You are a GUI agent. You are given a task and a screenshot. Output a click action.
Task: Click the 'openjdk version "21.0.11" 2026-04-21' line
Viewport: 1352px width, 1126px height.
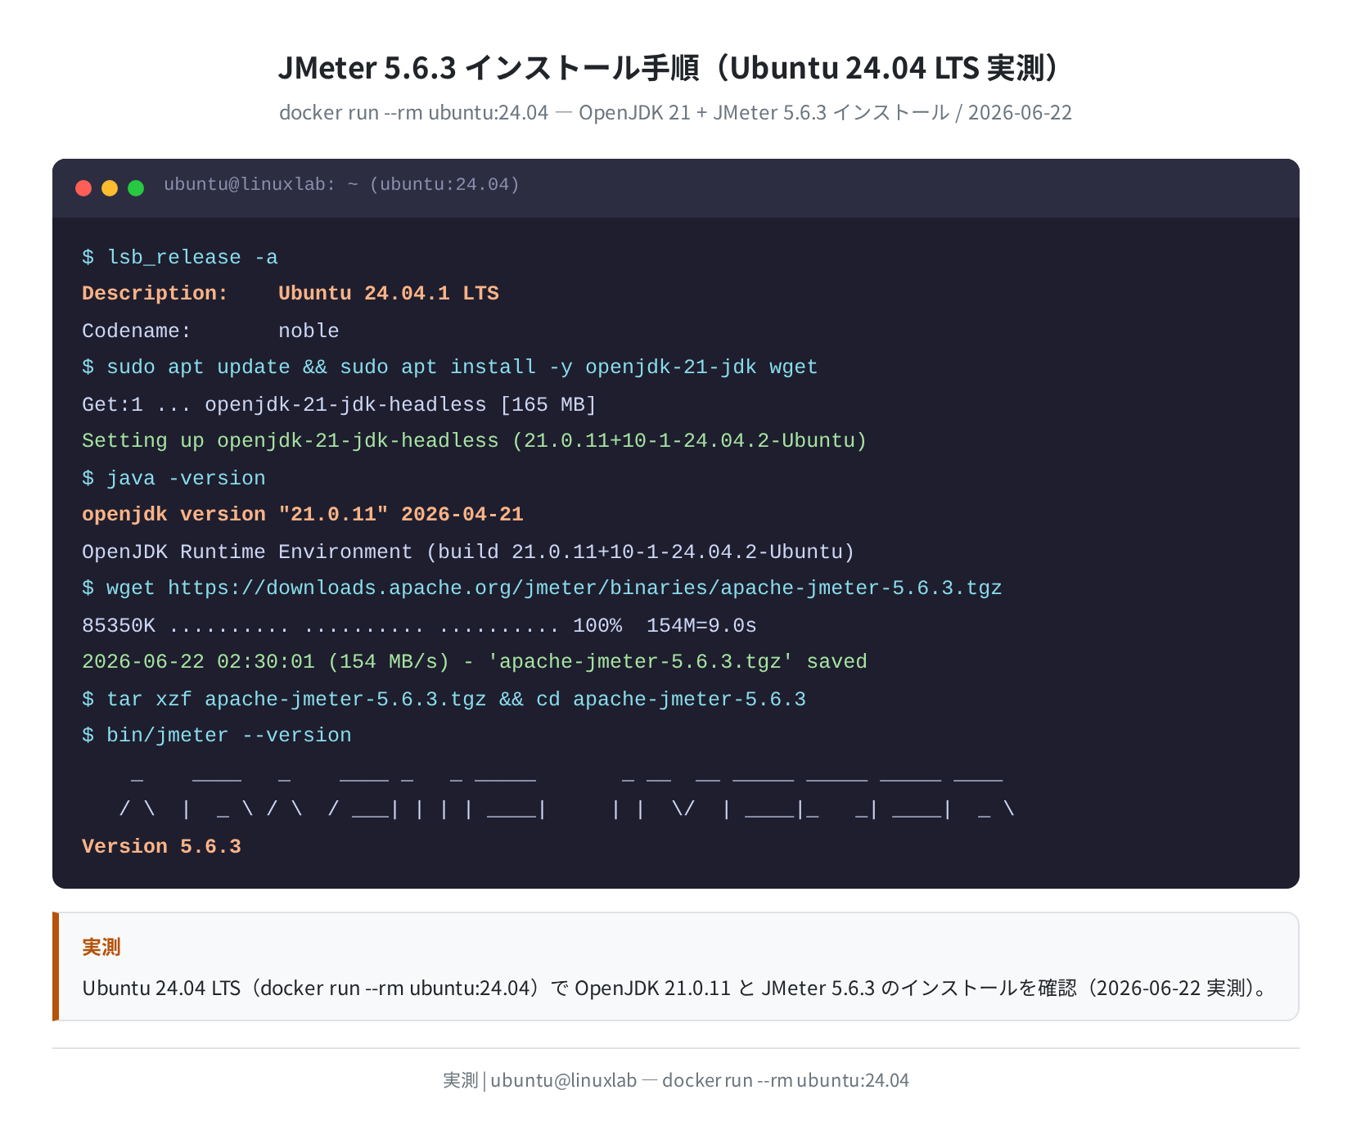click(303, 515)
